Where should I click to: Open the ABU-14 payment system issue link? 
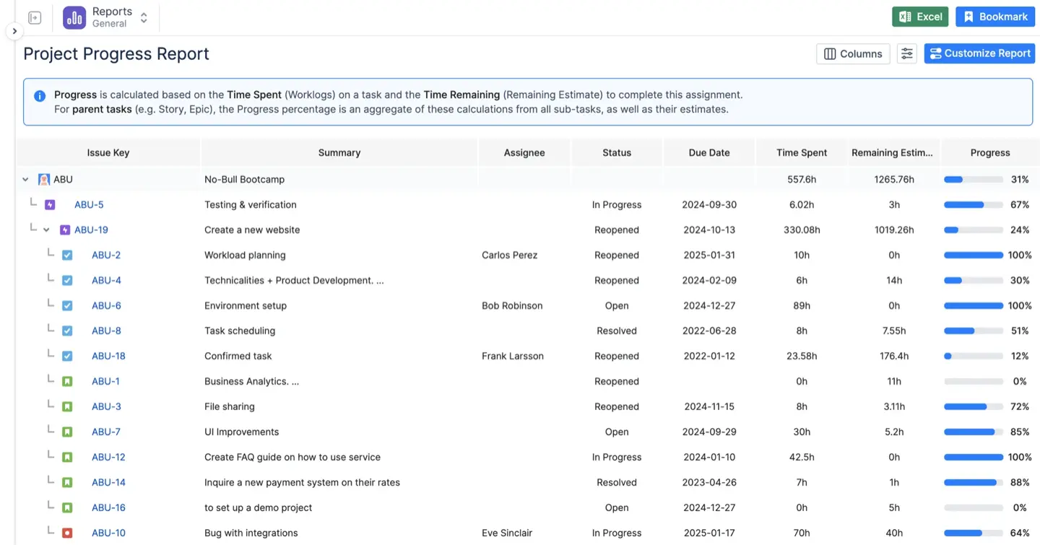point(108,481)
